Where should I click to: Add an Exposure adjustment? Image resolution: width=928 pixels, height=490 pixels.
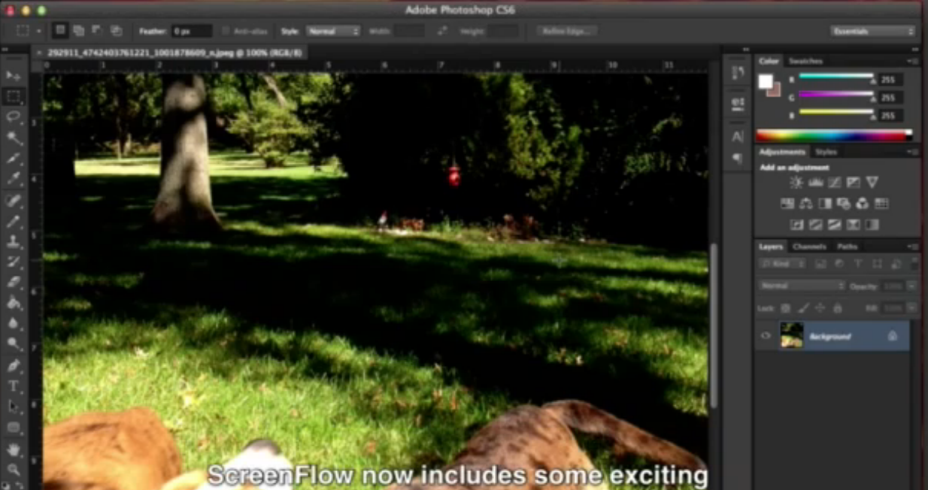853,183
